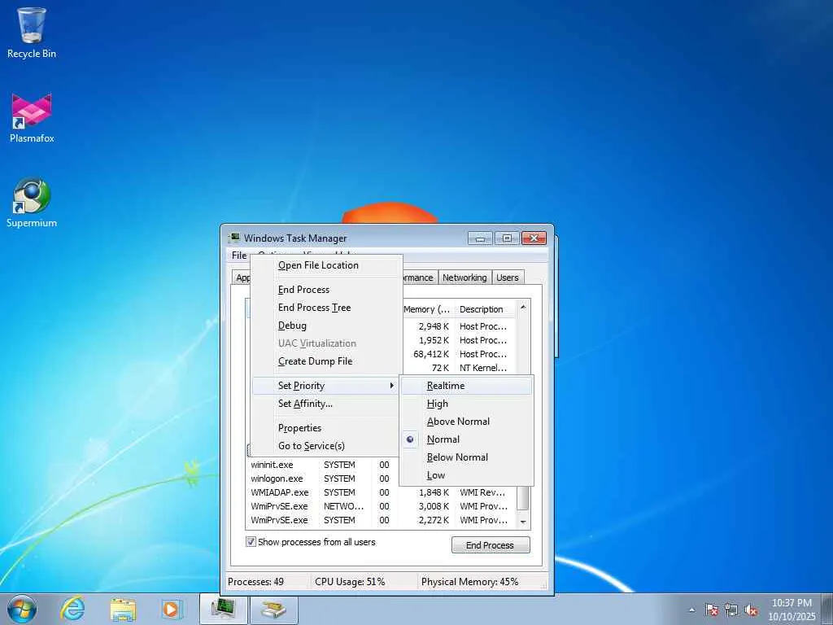Click NT Kernel... description cell
This screenshot has height=625, width=833.
click(x=483, y=368)
